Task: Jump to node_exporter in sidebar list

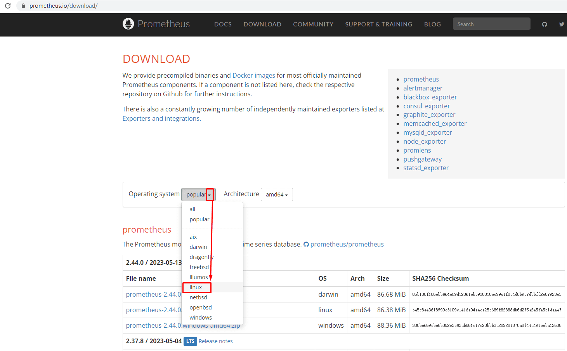Action: point(425,141)
